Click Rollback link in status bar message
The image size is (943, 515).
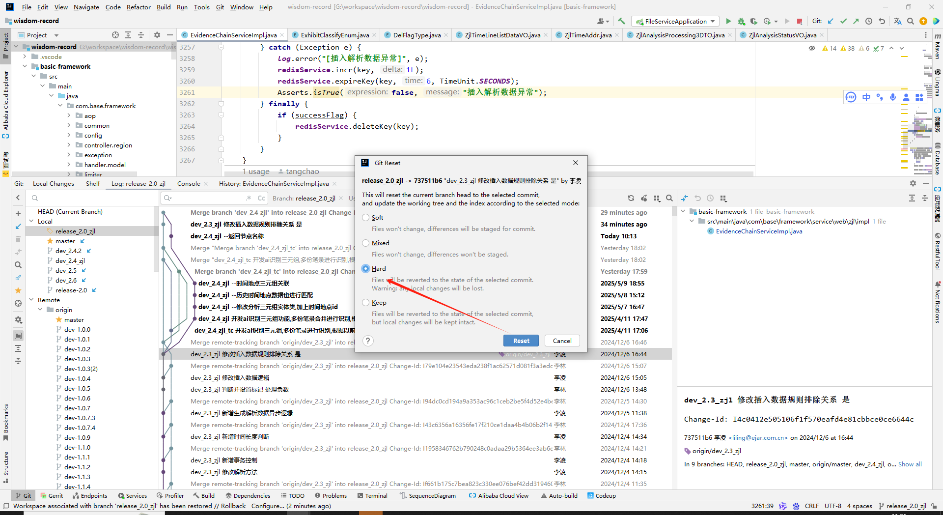(x=233, y=506)
